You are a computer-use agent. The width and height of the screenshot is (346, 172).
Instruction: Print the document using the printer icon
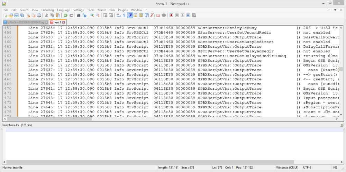click(39, 15)
